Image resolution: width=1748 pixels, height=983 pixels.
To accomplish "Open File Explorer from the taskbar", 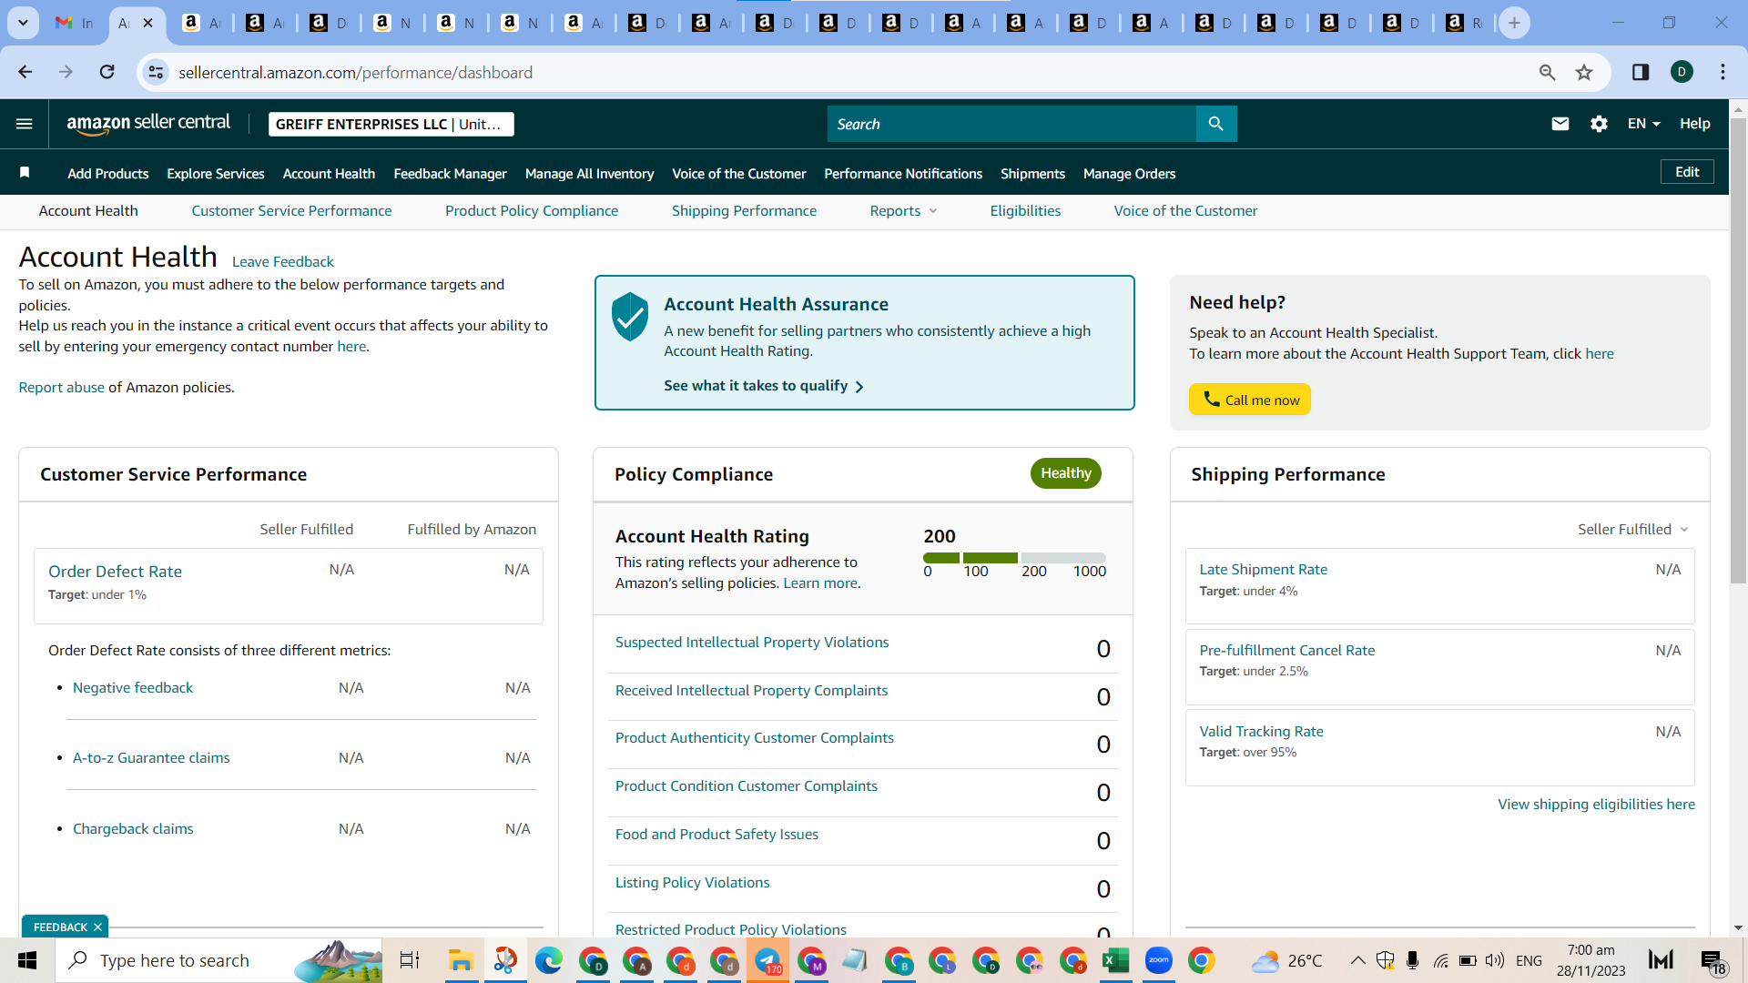I will (x=461, y=960).
